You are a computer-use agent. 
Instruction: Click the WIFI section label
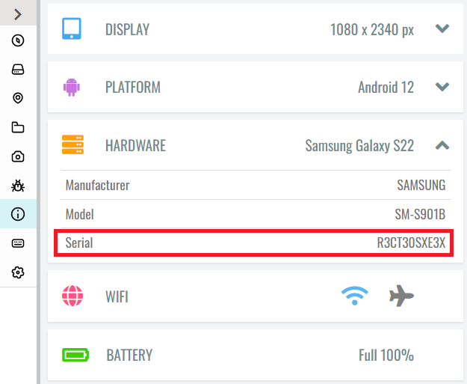pos(117,296)
